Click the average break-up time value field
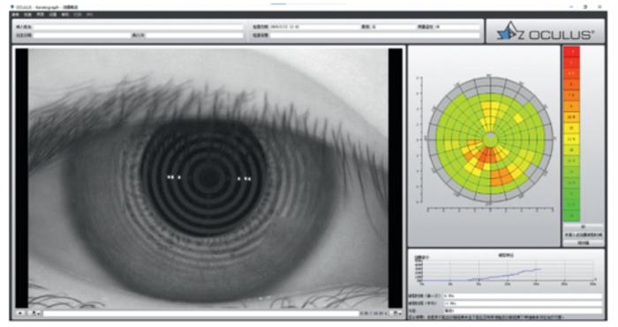Viewport: 618px width, 327px height. 523,303
